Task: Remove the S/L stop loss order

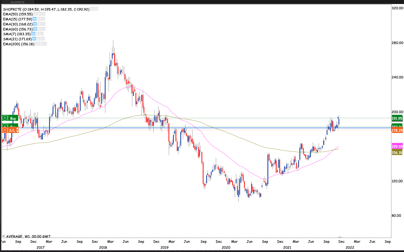Action: coord(5,130)
